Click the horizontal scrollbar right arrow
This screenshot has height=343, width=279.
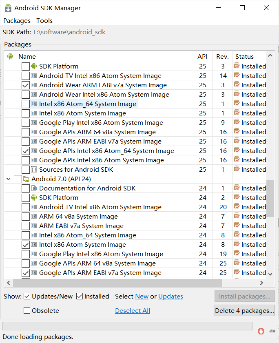tap(262, 283)
